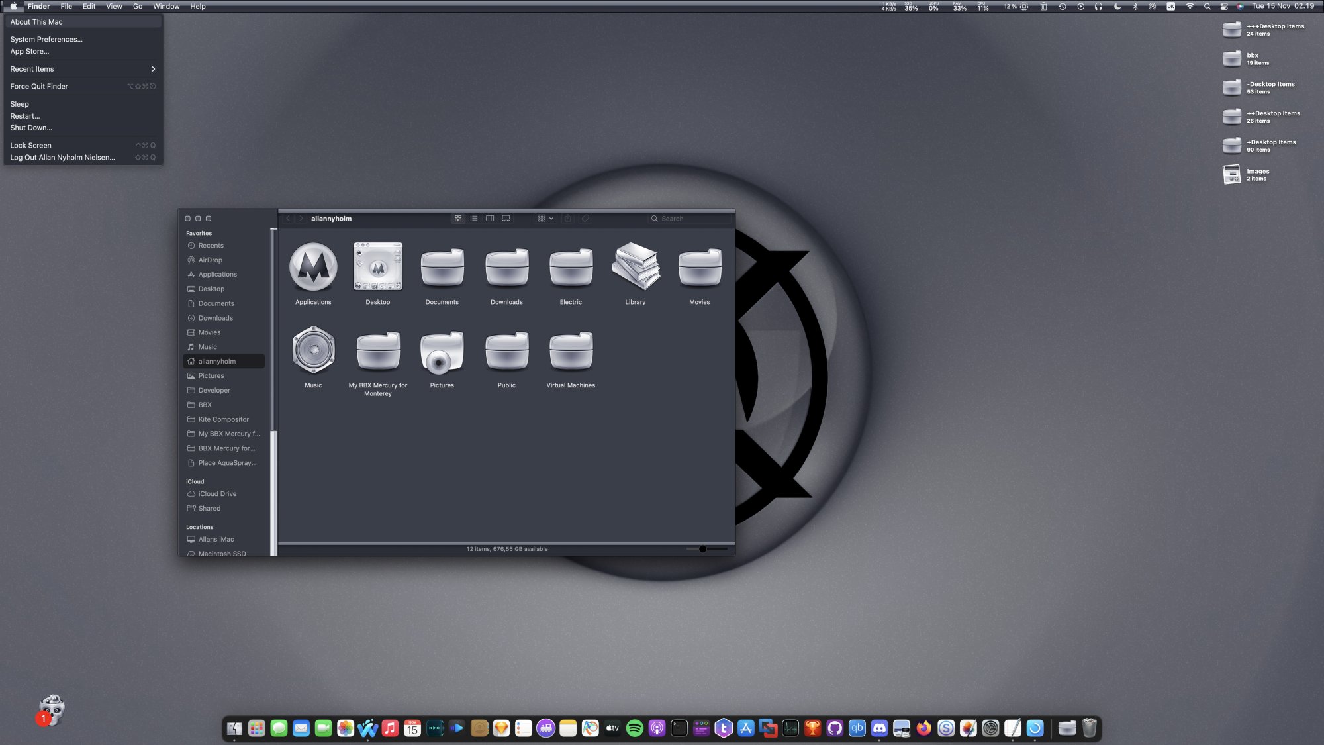Open Spotify from the Dock
This screenshot has height=745, width=1324.
[634, 728]
